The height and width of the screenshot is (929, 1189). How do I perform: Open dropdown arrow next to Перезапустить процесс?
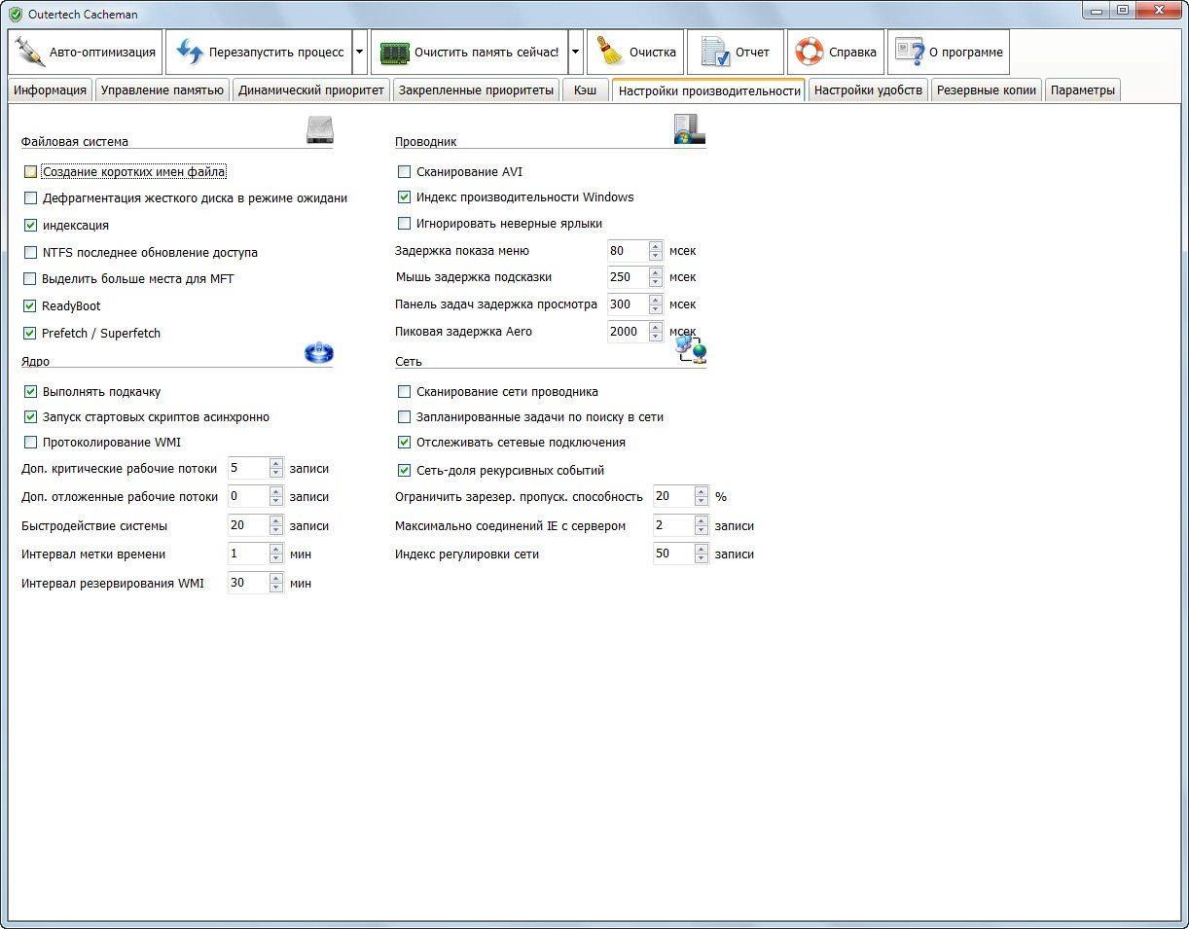pyautogui.click(x=360, y=53)
